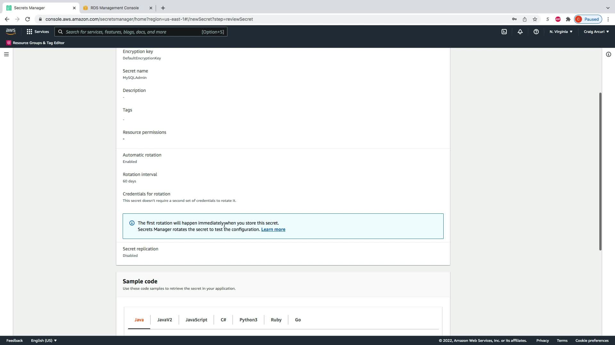Screen dimensions: 615x345
Task: Expand the Craig Arcuri account menu
Action: coord(596,32)
